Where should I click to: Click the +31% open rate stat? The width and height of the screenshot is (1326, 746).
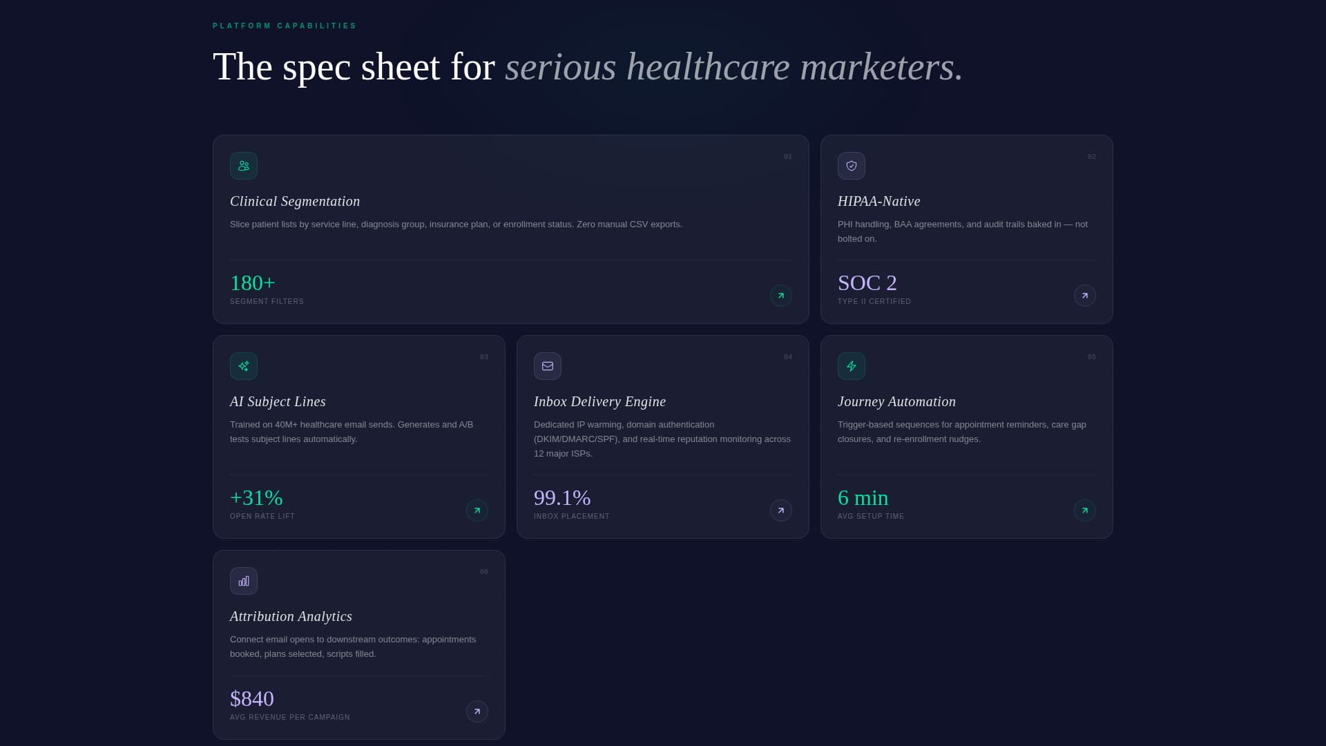(x=256, y=497)
